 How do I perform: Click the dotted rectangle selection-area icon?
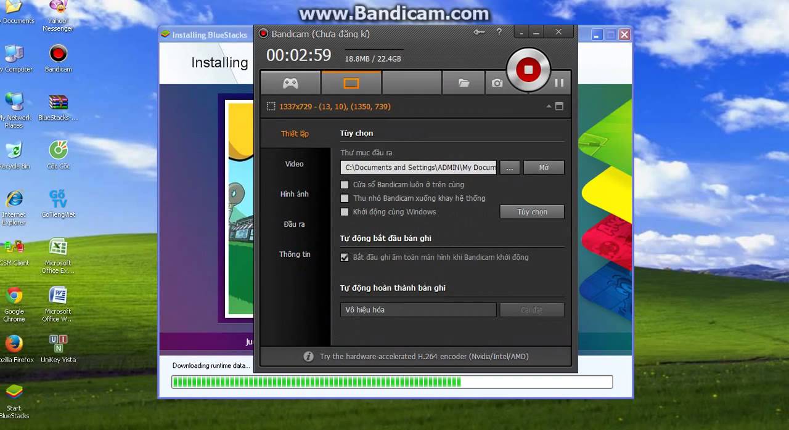pyautogui.click(x=271, y=107)
